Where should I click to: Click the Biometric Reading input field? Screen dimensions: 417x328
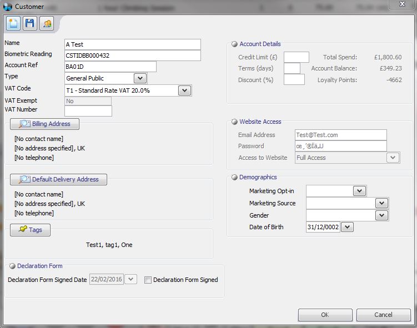click(133, 55)
